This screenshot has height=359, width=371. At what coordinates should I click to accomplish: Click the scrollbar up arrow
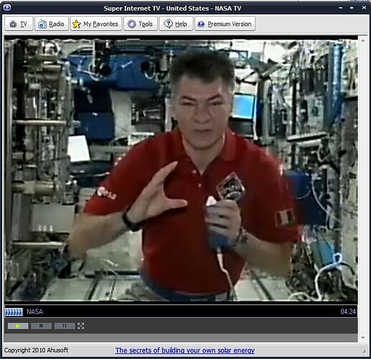click(363, 41)
